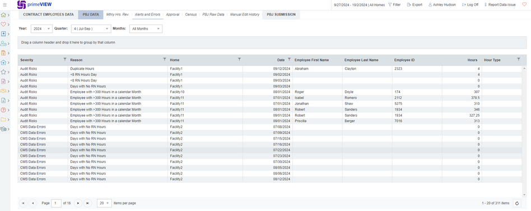This screenshot has height=211, width=531.
Task: Click the heart icon in top-right header
Action: [524, 4]
